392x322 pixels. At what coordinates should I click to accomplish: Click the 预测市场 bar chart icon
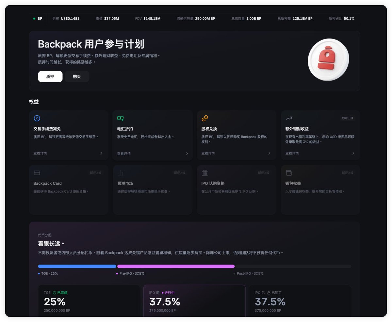[x=121, y=173]
